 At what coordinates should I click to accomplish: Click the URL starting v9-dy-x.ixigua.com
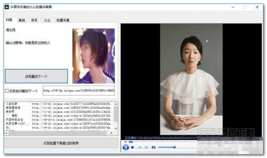(72, 120)
